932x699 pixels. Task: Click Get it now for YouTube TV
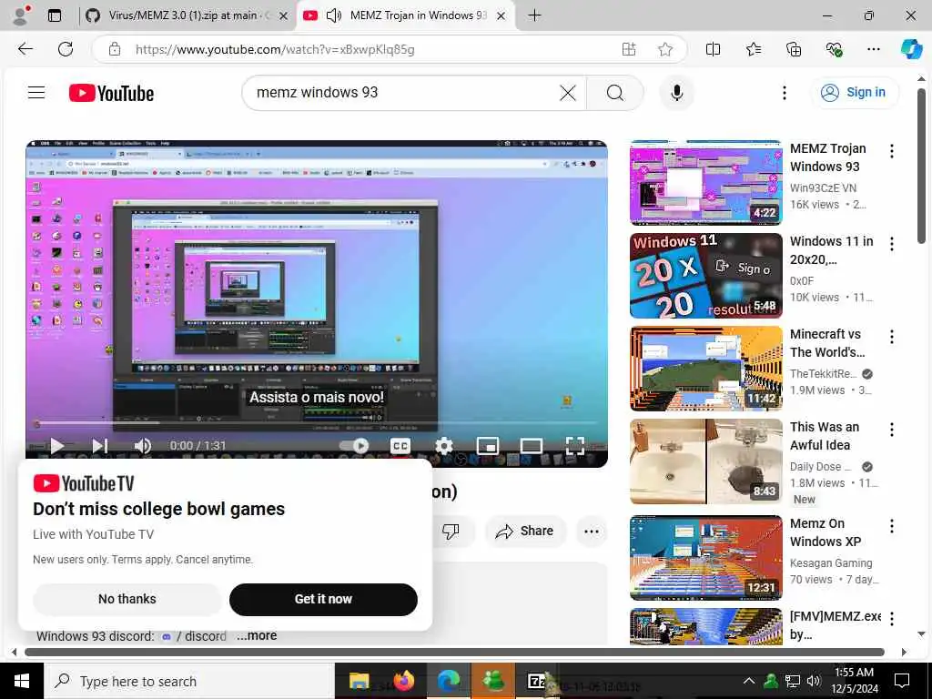323,599
